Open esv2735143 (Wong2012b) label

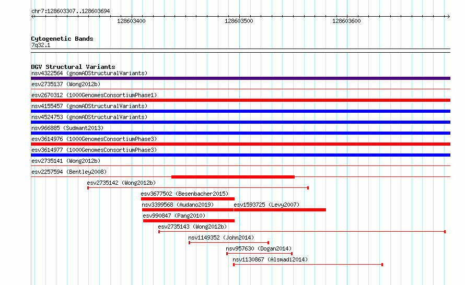(192, 227)
